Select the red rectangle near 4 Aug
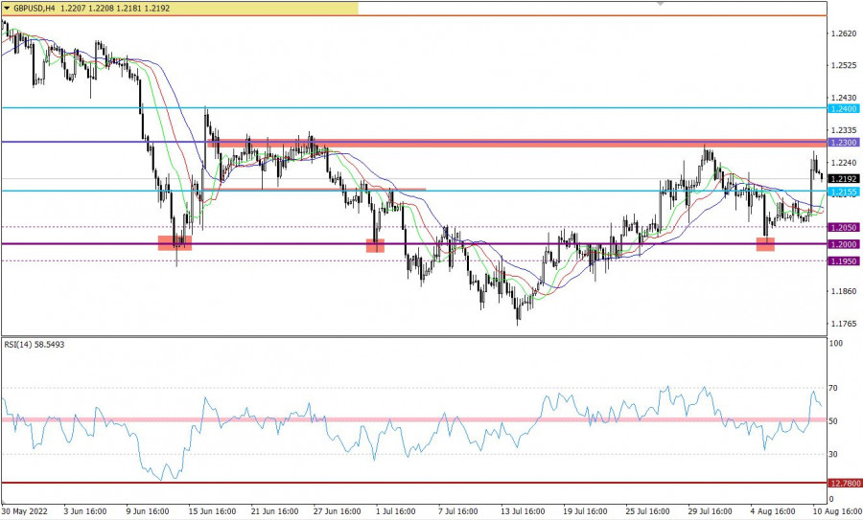Viewport: 863px width, 520px height. click(x=765, y=244)
